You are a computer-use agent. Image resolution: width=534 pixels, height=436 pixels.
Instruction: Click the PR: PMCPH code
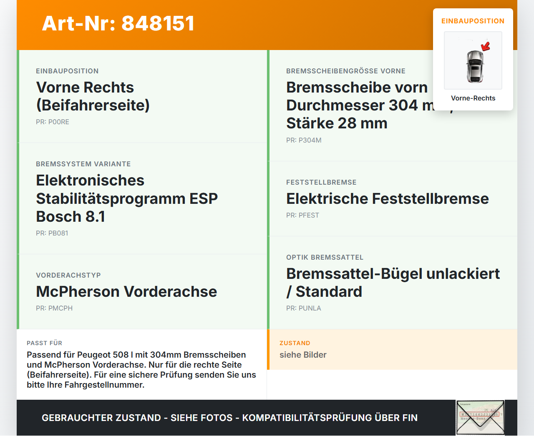coord(54,308)
